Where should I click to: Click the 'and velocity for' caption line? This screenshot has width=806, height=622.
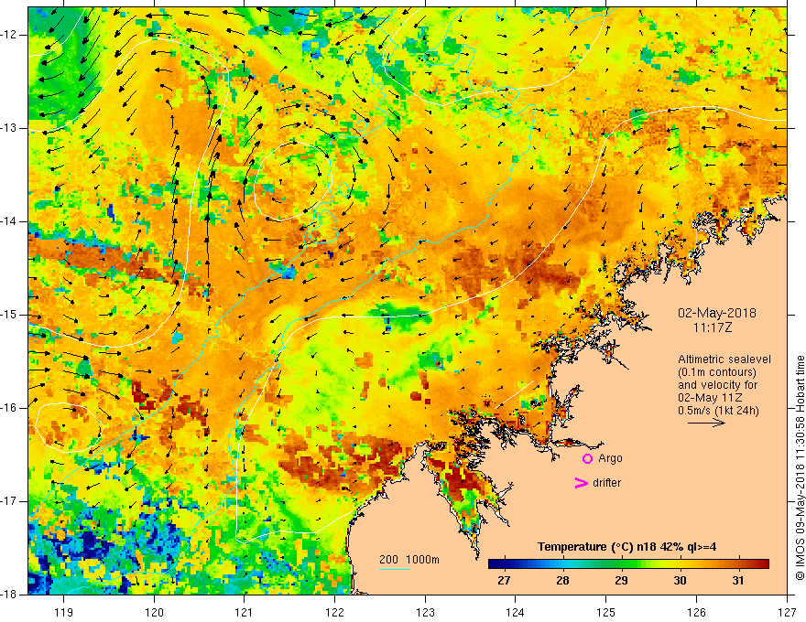click(x=717, y=385)
